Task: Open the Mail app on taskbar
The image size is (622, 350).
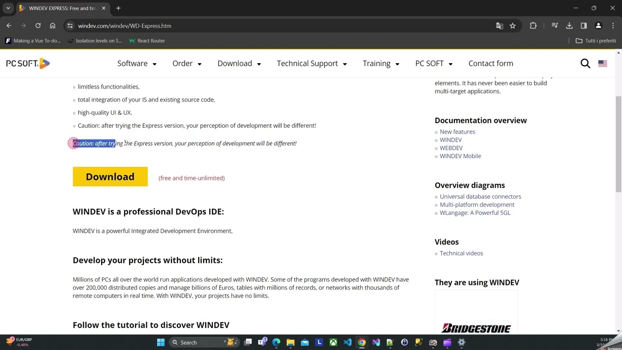Action: coord(305,342)
